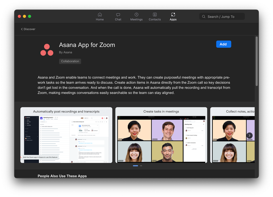Click the Apps grid icon
Viewport: 273px width, 197px height.
tap(173, 15)
